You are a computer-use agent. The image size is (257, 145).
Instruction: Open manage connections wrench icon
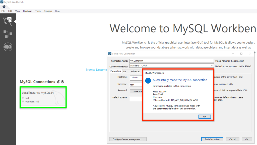click(62, 82)
